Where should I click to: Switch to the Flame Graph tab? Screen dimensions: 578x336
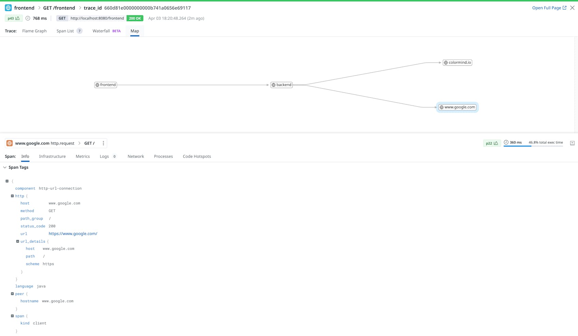(34, 31)
